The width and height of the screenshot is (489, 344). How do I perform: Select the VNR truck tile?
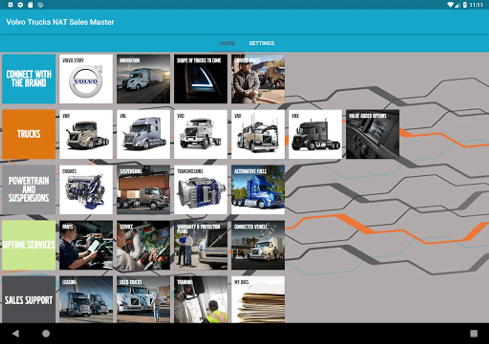pyautogui.click(x=86, y=134)
